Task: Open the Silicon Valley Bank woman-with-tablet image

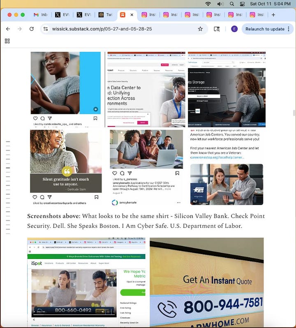Action: pyautogui.click(x=66, y=83)
